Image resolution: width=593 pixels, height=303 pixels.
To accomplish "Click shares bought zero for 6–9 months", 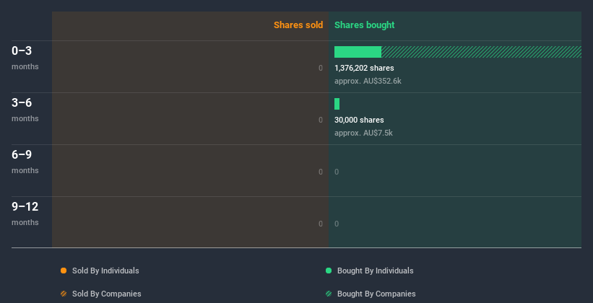I will coord(337,172).
